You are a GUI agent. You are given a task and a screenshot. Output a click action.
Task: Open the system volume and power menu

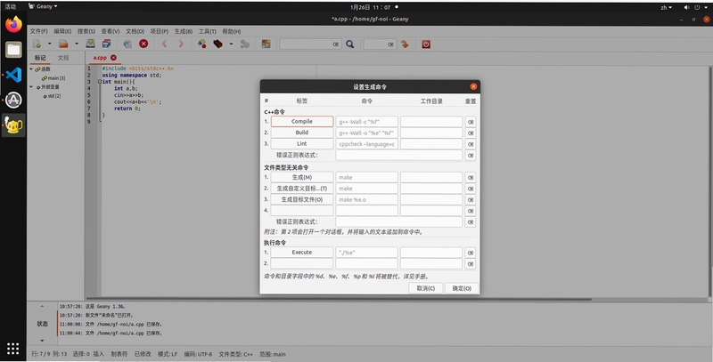(696, 7)
